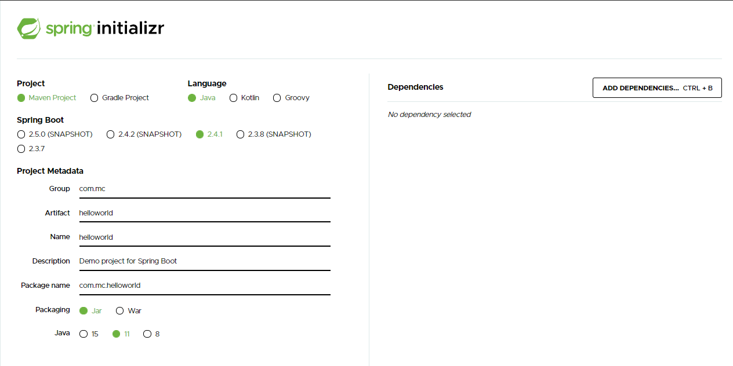This screenshot has width=733, height=366.
Task: Choose Kotlin as the language
Action: point(244,98)
